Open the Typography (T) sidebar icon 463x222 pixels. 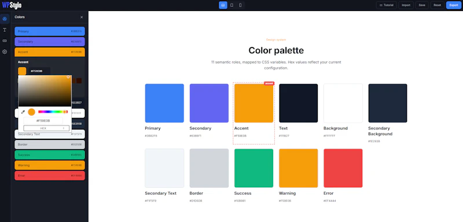[x=5, y=30]
